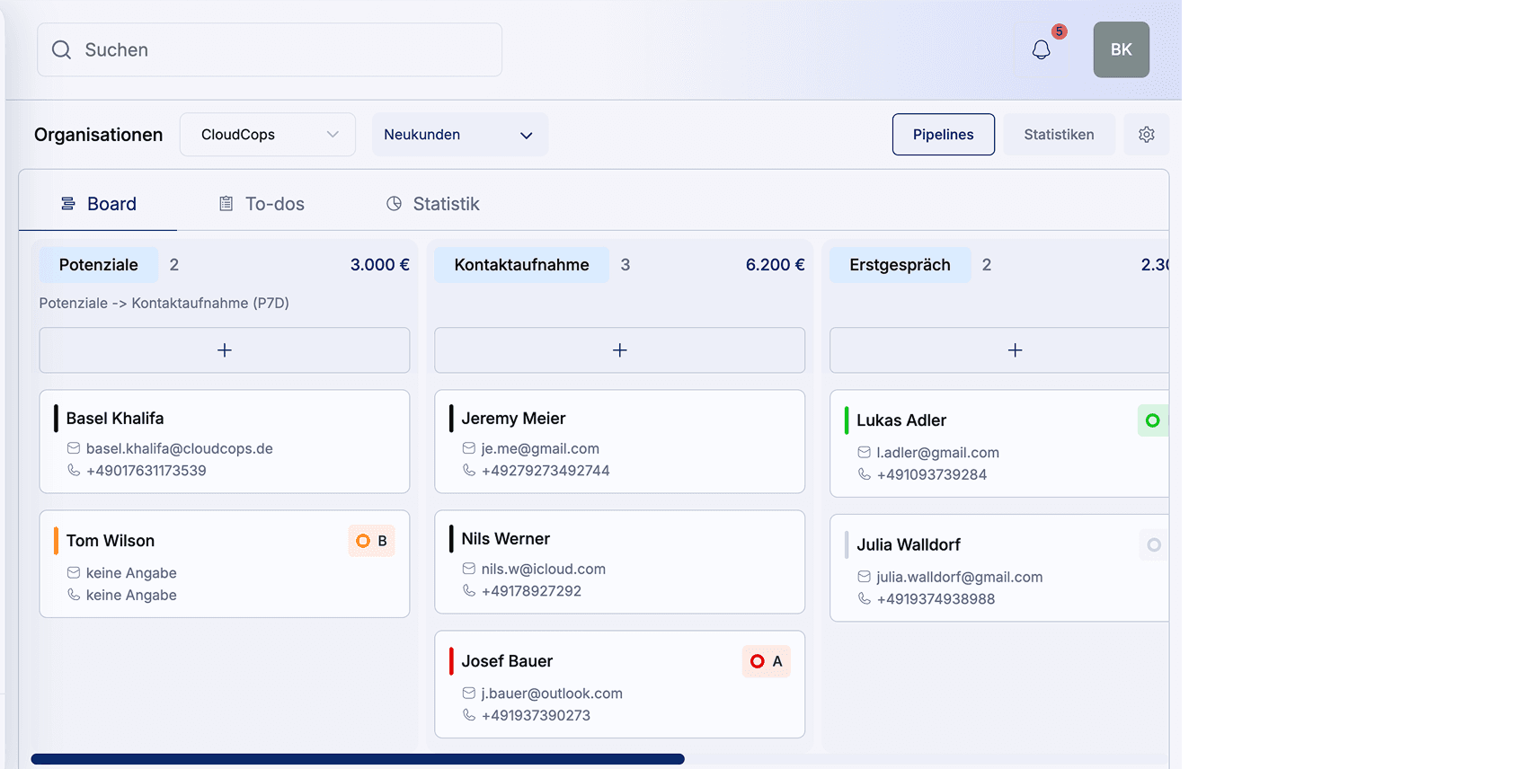Click the BK user avatar
Viewport: 1517px width, 769px height.
tap(1121, 49)
